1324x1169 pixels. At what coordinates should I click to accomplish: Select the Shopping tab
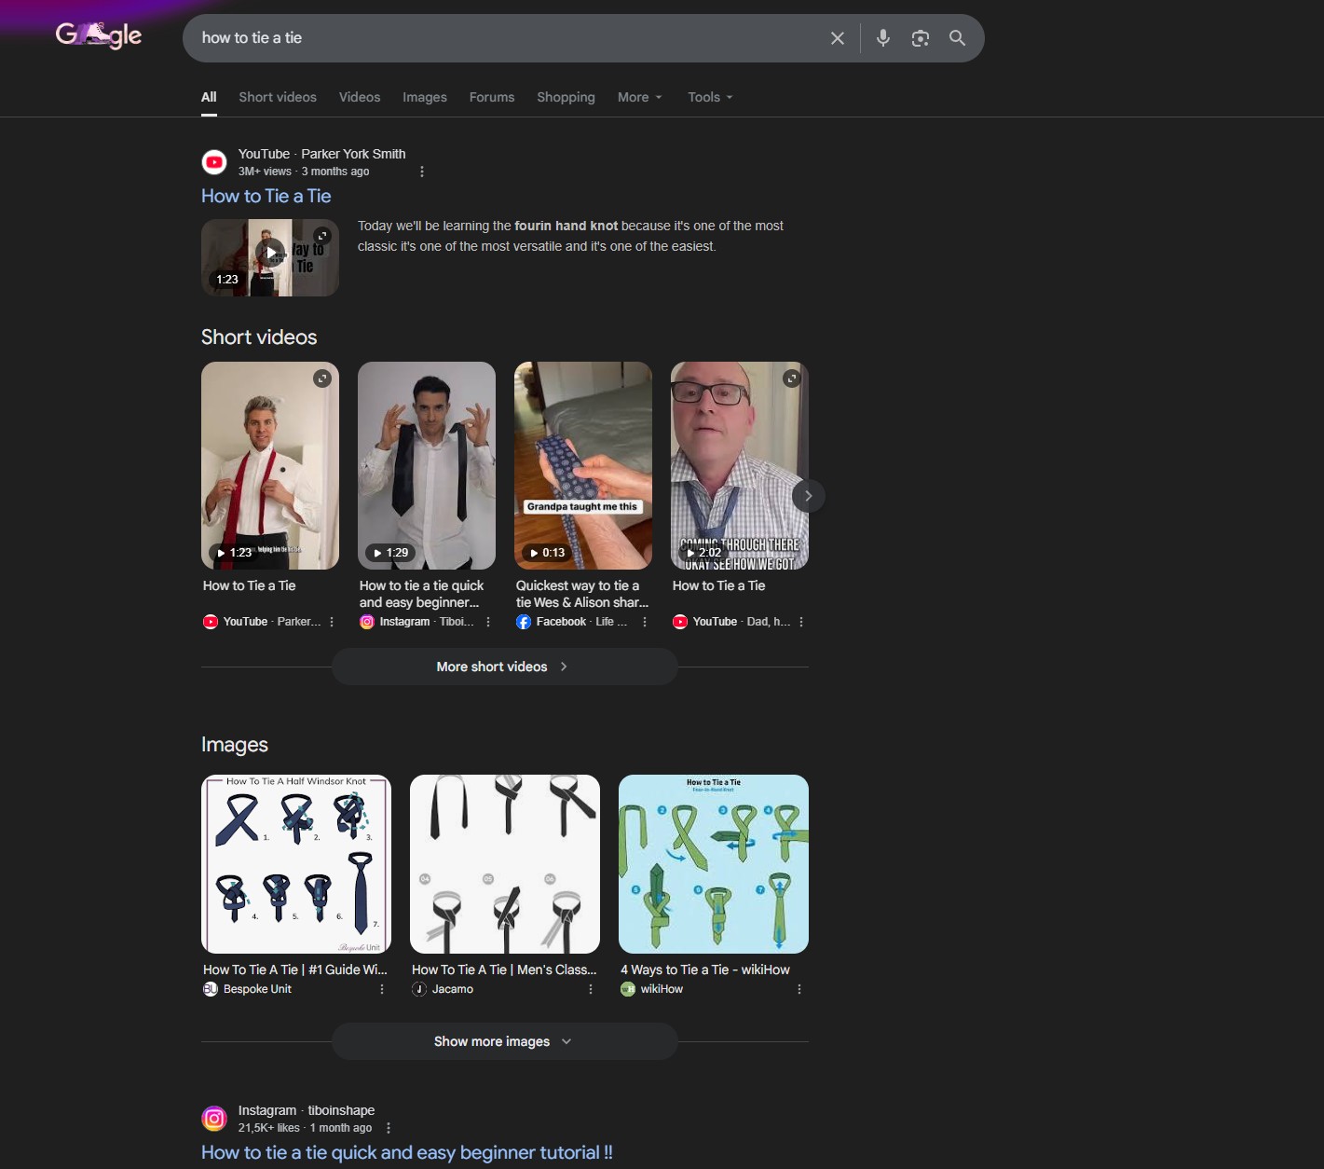(x=566, y=97)
